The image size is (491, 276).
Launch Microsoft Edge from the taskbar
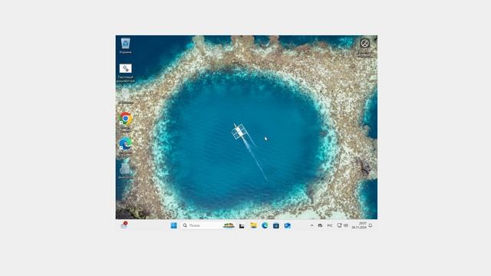[265, 225]
